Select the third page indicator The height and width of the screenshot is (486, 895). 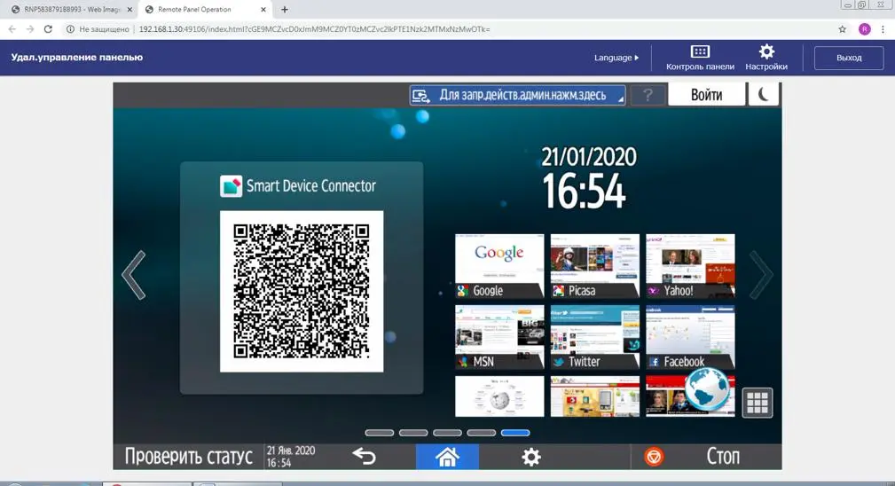coord(447,433)
